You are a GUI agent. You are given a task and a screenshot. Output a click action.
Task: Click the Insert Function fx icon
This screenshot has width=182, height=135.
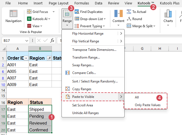pos(52,40)
